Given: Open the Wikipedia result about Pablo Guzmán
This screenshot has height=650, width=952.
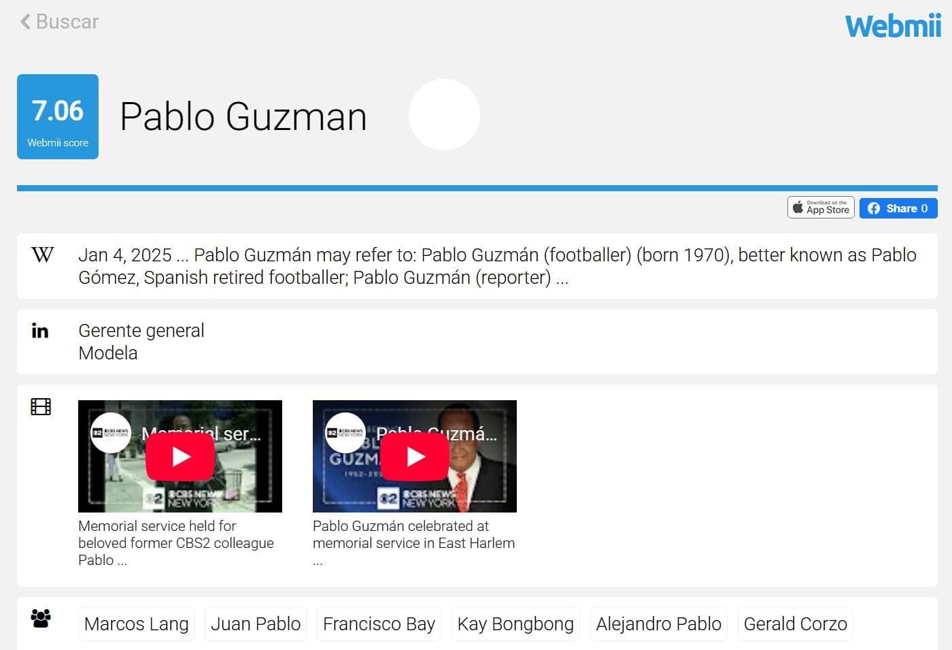Looking at the screenshot, I should tap(497, 266).
